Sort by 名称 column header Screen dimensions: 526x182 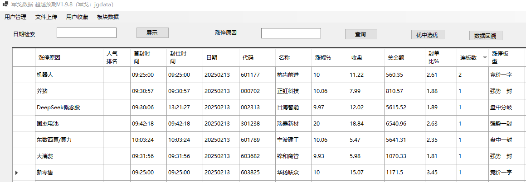[x=293, y=57]
